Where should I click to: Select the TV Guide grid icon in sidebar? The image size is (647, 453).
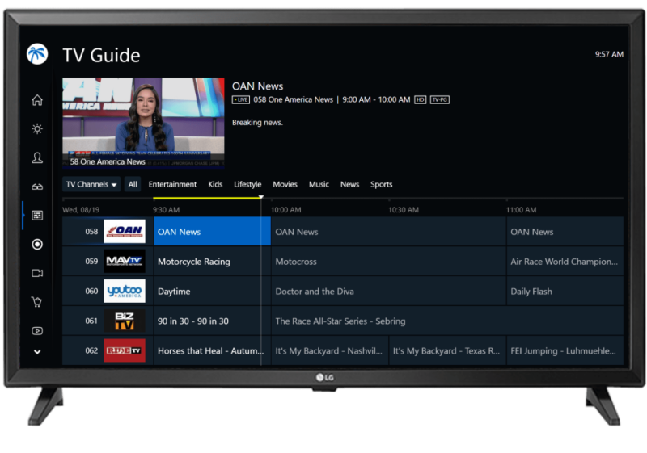tap(37, 216)
